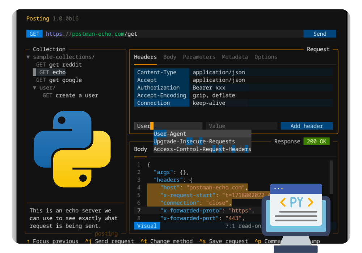This screenshot has height=253, width=362.
Task: Collapse the sample-collections folder
Action: tap(28, 57)
